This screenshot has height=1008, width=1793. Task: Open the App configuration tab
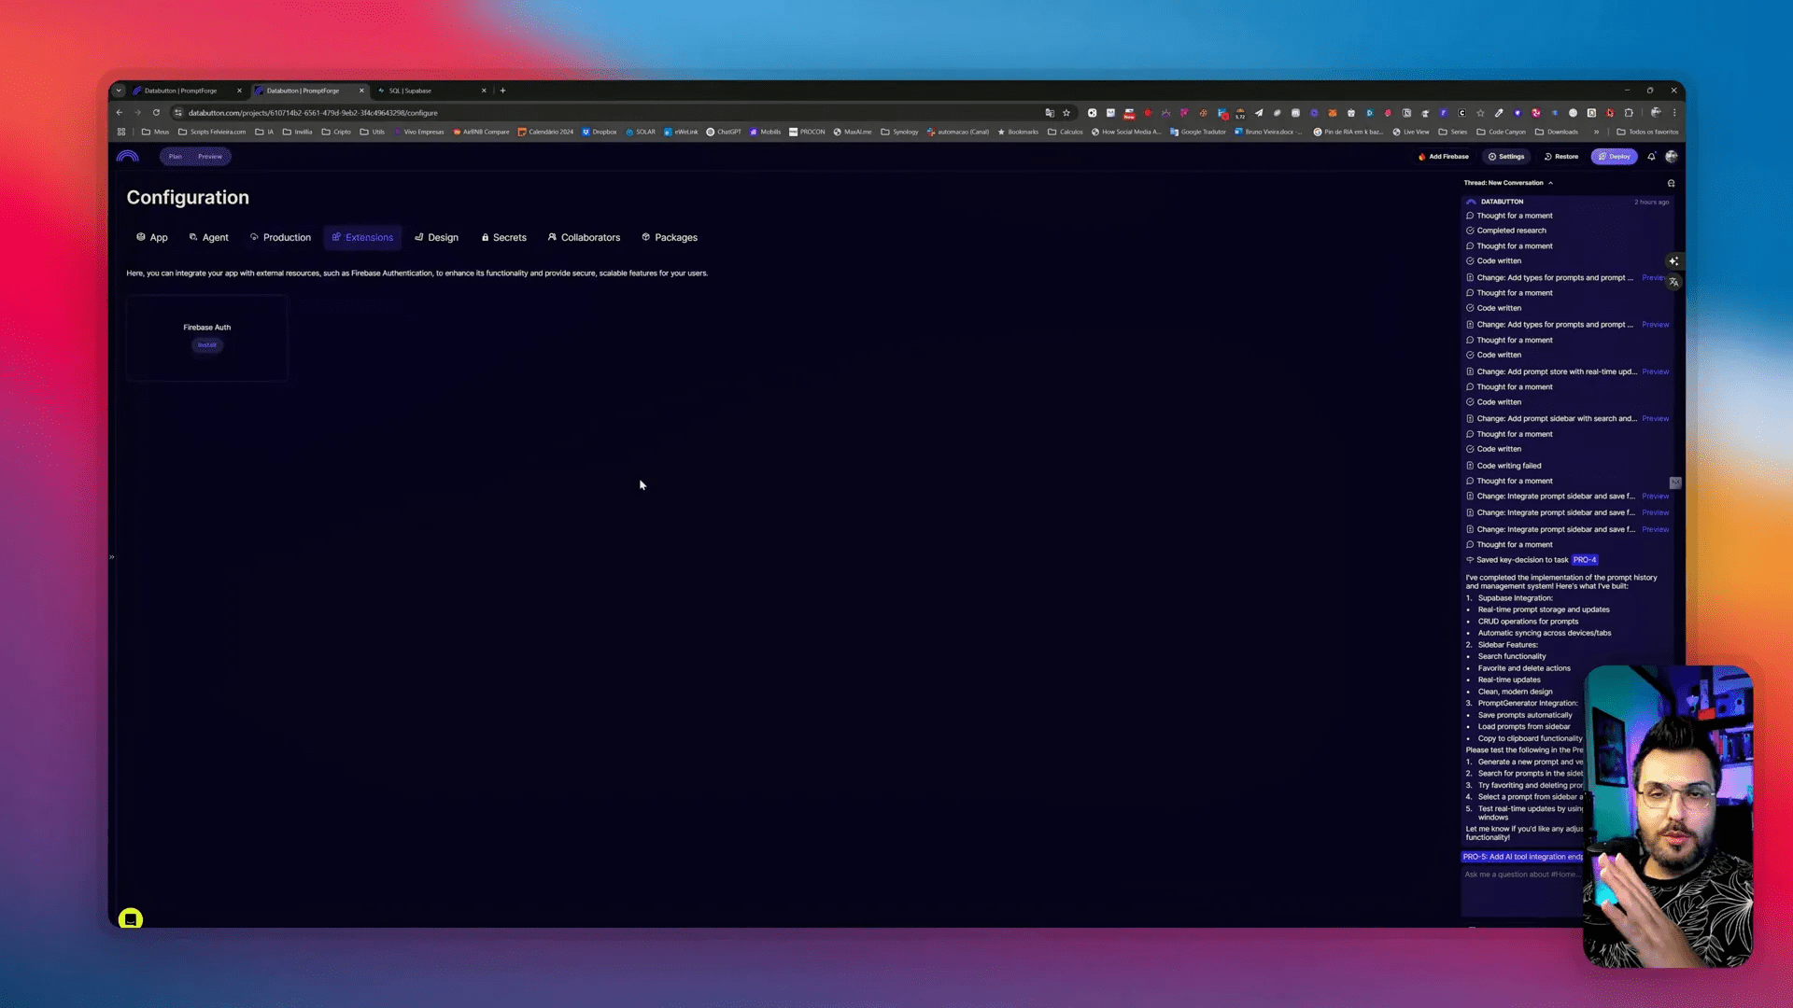coord(152,238)
